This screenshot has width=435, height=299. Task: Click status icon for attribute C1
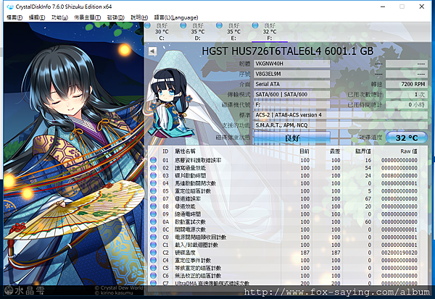(153, 245)
